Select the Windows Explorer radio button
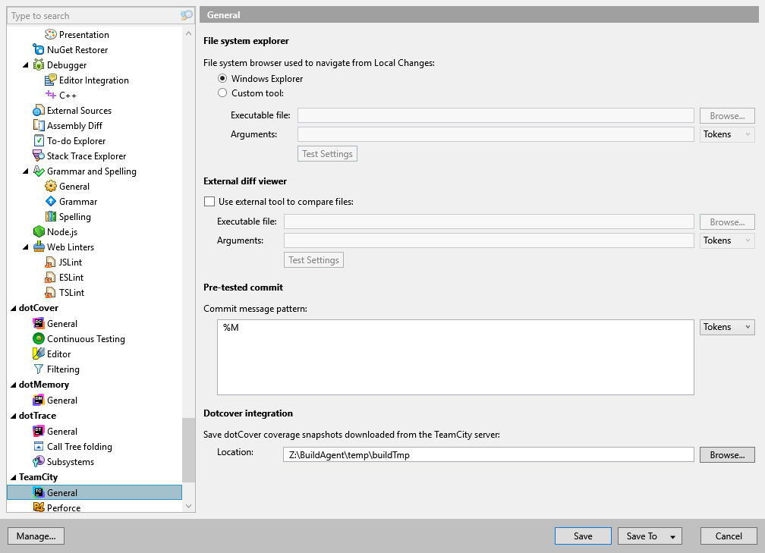 [222, 78]
